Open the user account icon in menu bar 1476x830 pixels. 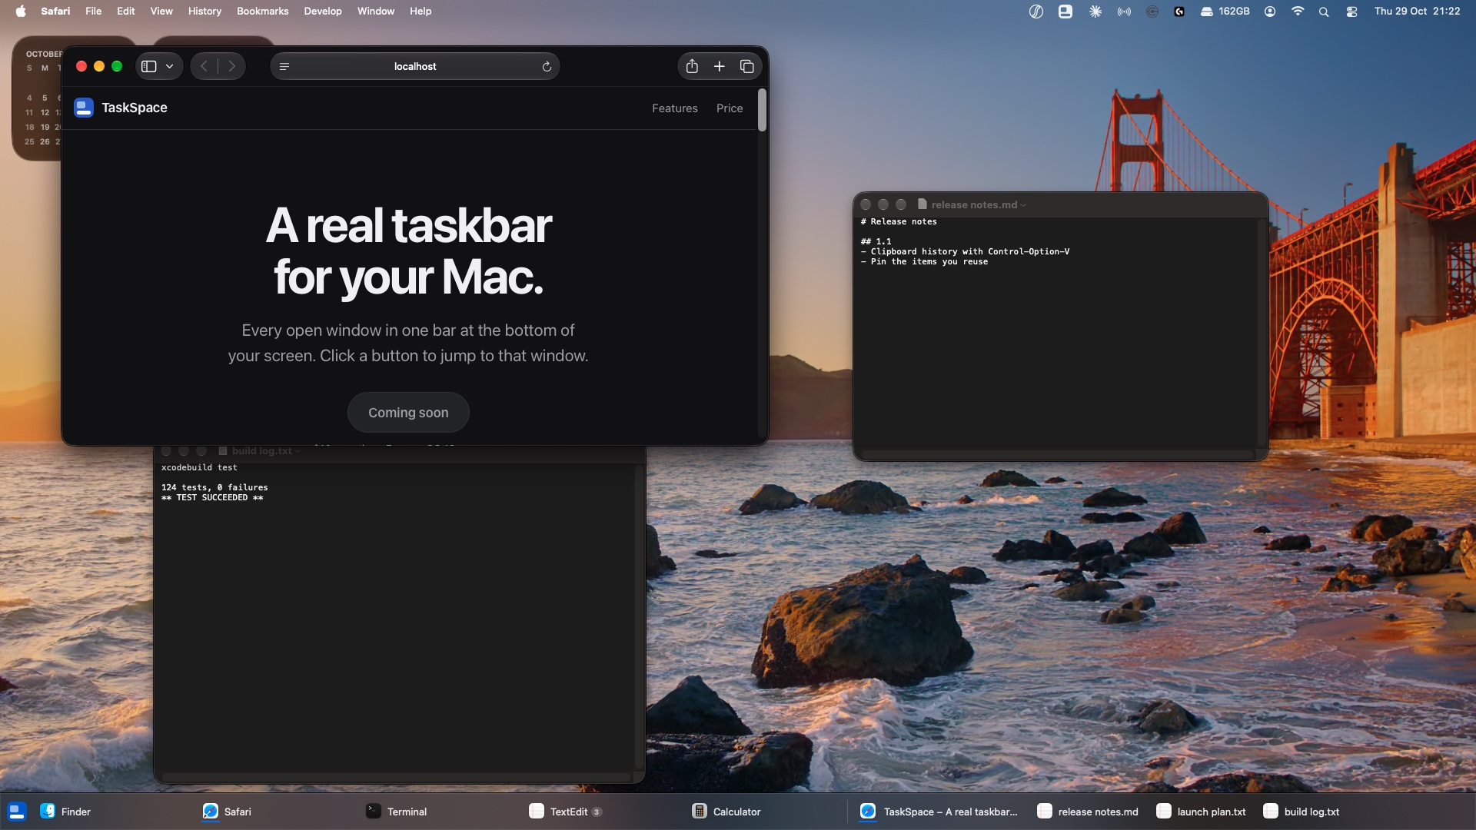click(1270, 12)
